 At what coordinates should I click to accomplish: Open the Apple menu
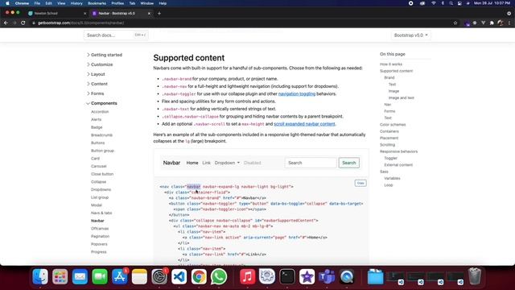7,3
